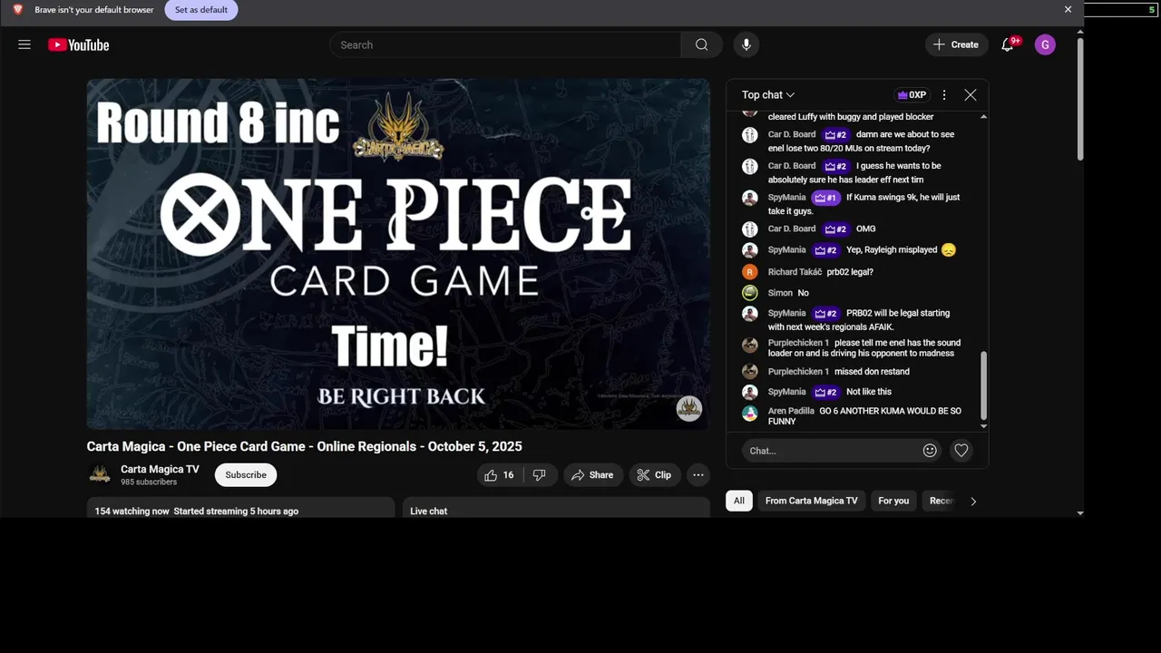
Task: Like the video with thumbs up
Action: (499, 475)
